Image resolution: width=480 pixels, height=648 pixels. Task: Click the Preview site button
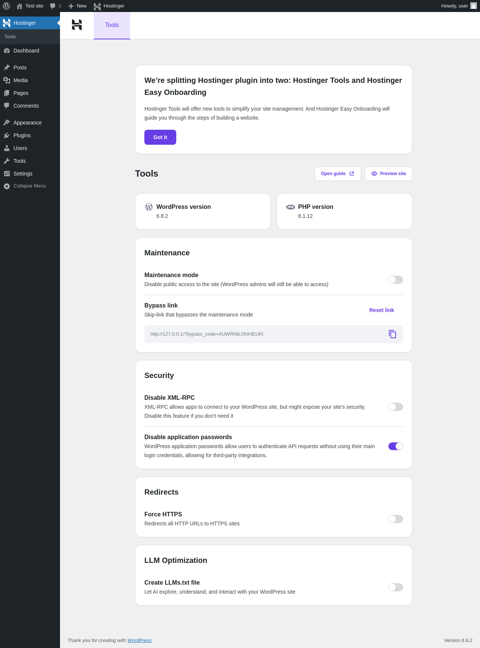388,174
